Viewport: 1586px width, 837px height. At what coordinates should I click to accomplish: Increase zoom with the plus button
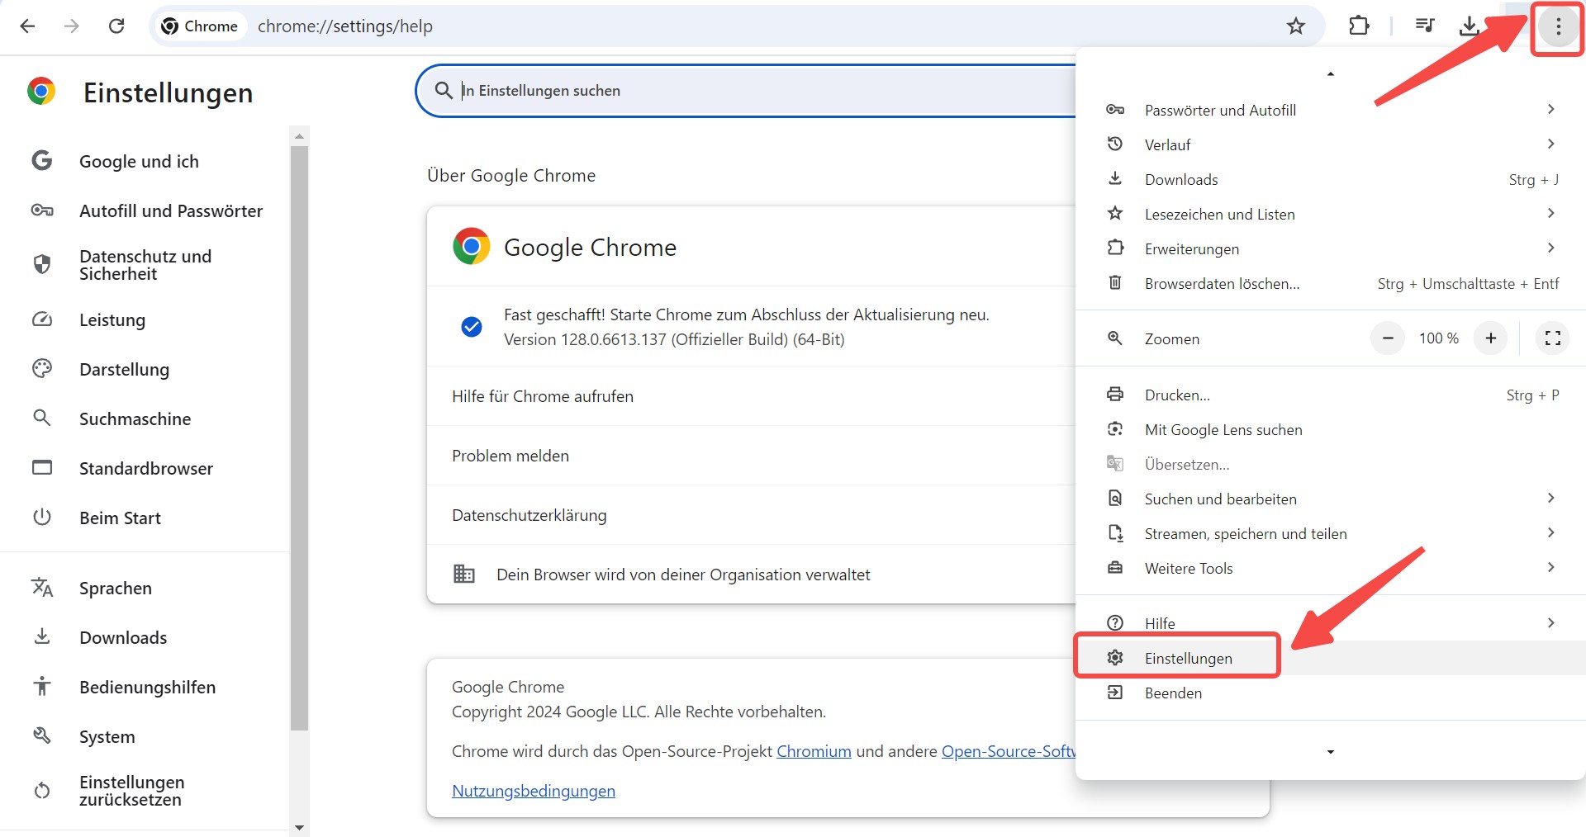click(1490, 338)
